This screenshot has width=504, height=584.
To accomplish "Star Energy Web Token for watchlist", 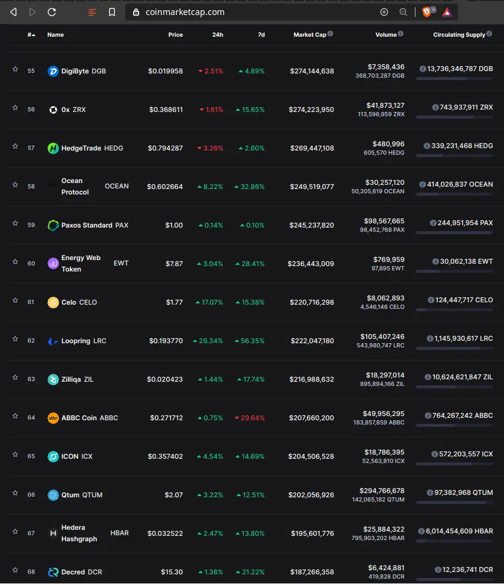I will pyautogui.click(x=15, y=262).
